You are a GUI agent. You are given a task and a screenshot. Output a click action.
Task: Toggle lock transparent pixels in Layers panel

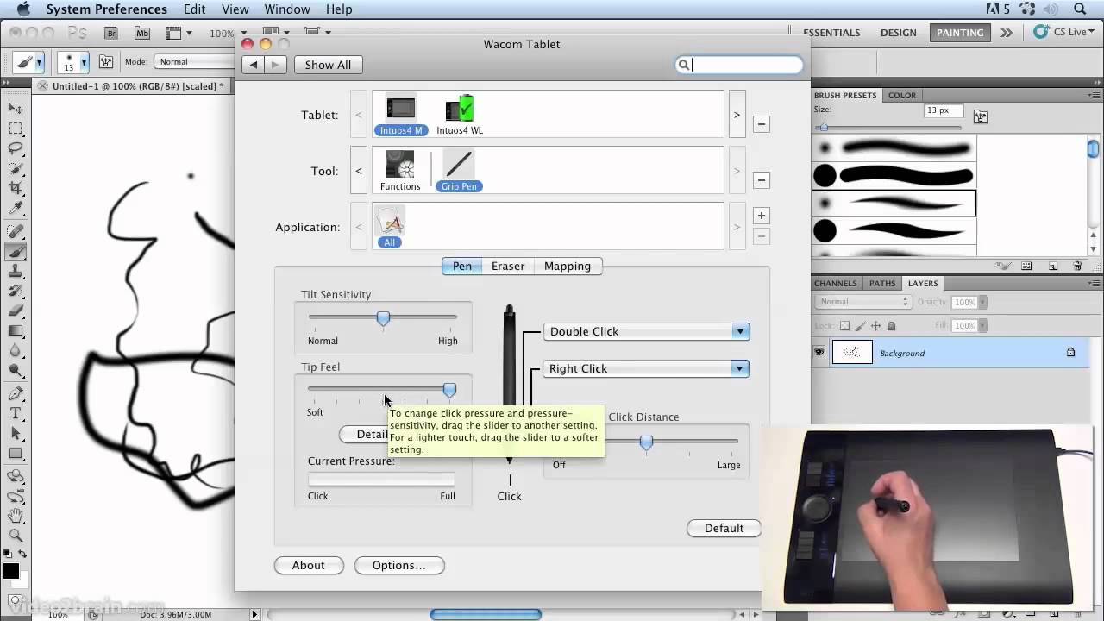click(x=844, y=326)
